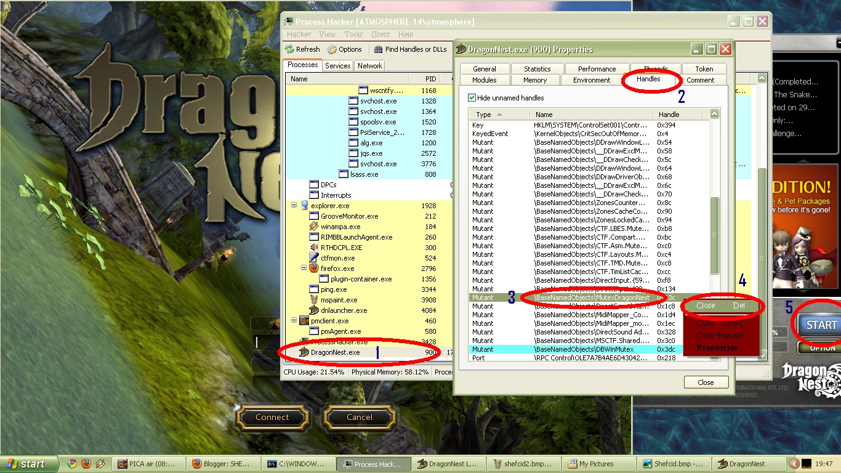Click the Find Handles or DLLs binoculars icon
This screenshot has width=841, height=473.
(379, 49)
